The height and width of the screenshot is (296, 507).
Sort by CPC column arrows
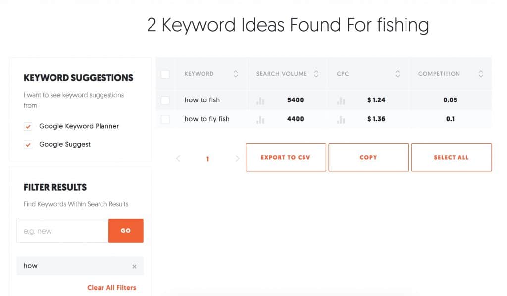pyautogui.click(x=398, y=74)
